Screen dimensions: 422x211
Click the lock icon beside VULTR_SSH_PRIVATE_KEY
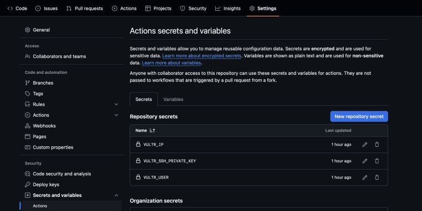pyautogui.click(x=138, y=161)
